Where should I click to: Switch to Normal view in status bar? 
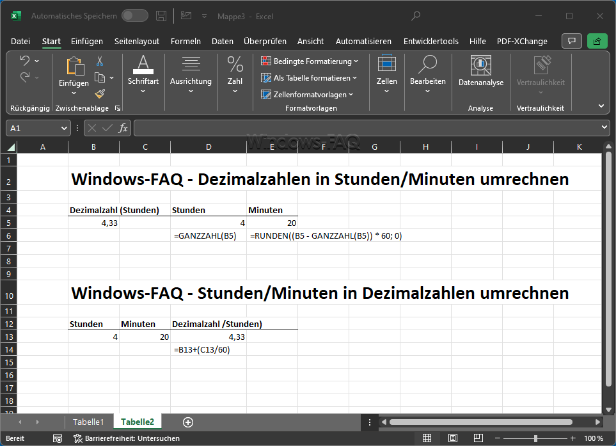[x=427, y=438]
